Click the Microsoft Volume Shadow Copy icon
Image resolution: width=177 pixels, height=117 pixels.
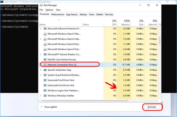[45, 54]
